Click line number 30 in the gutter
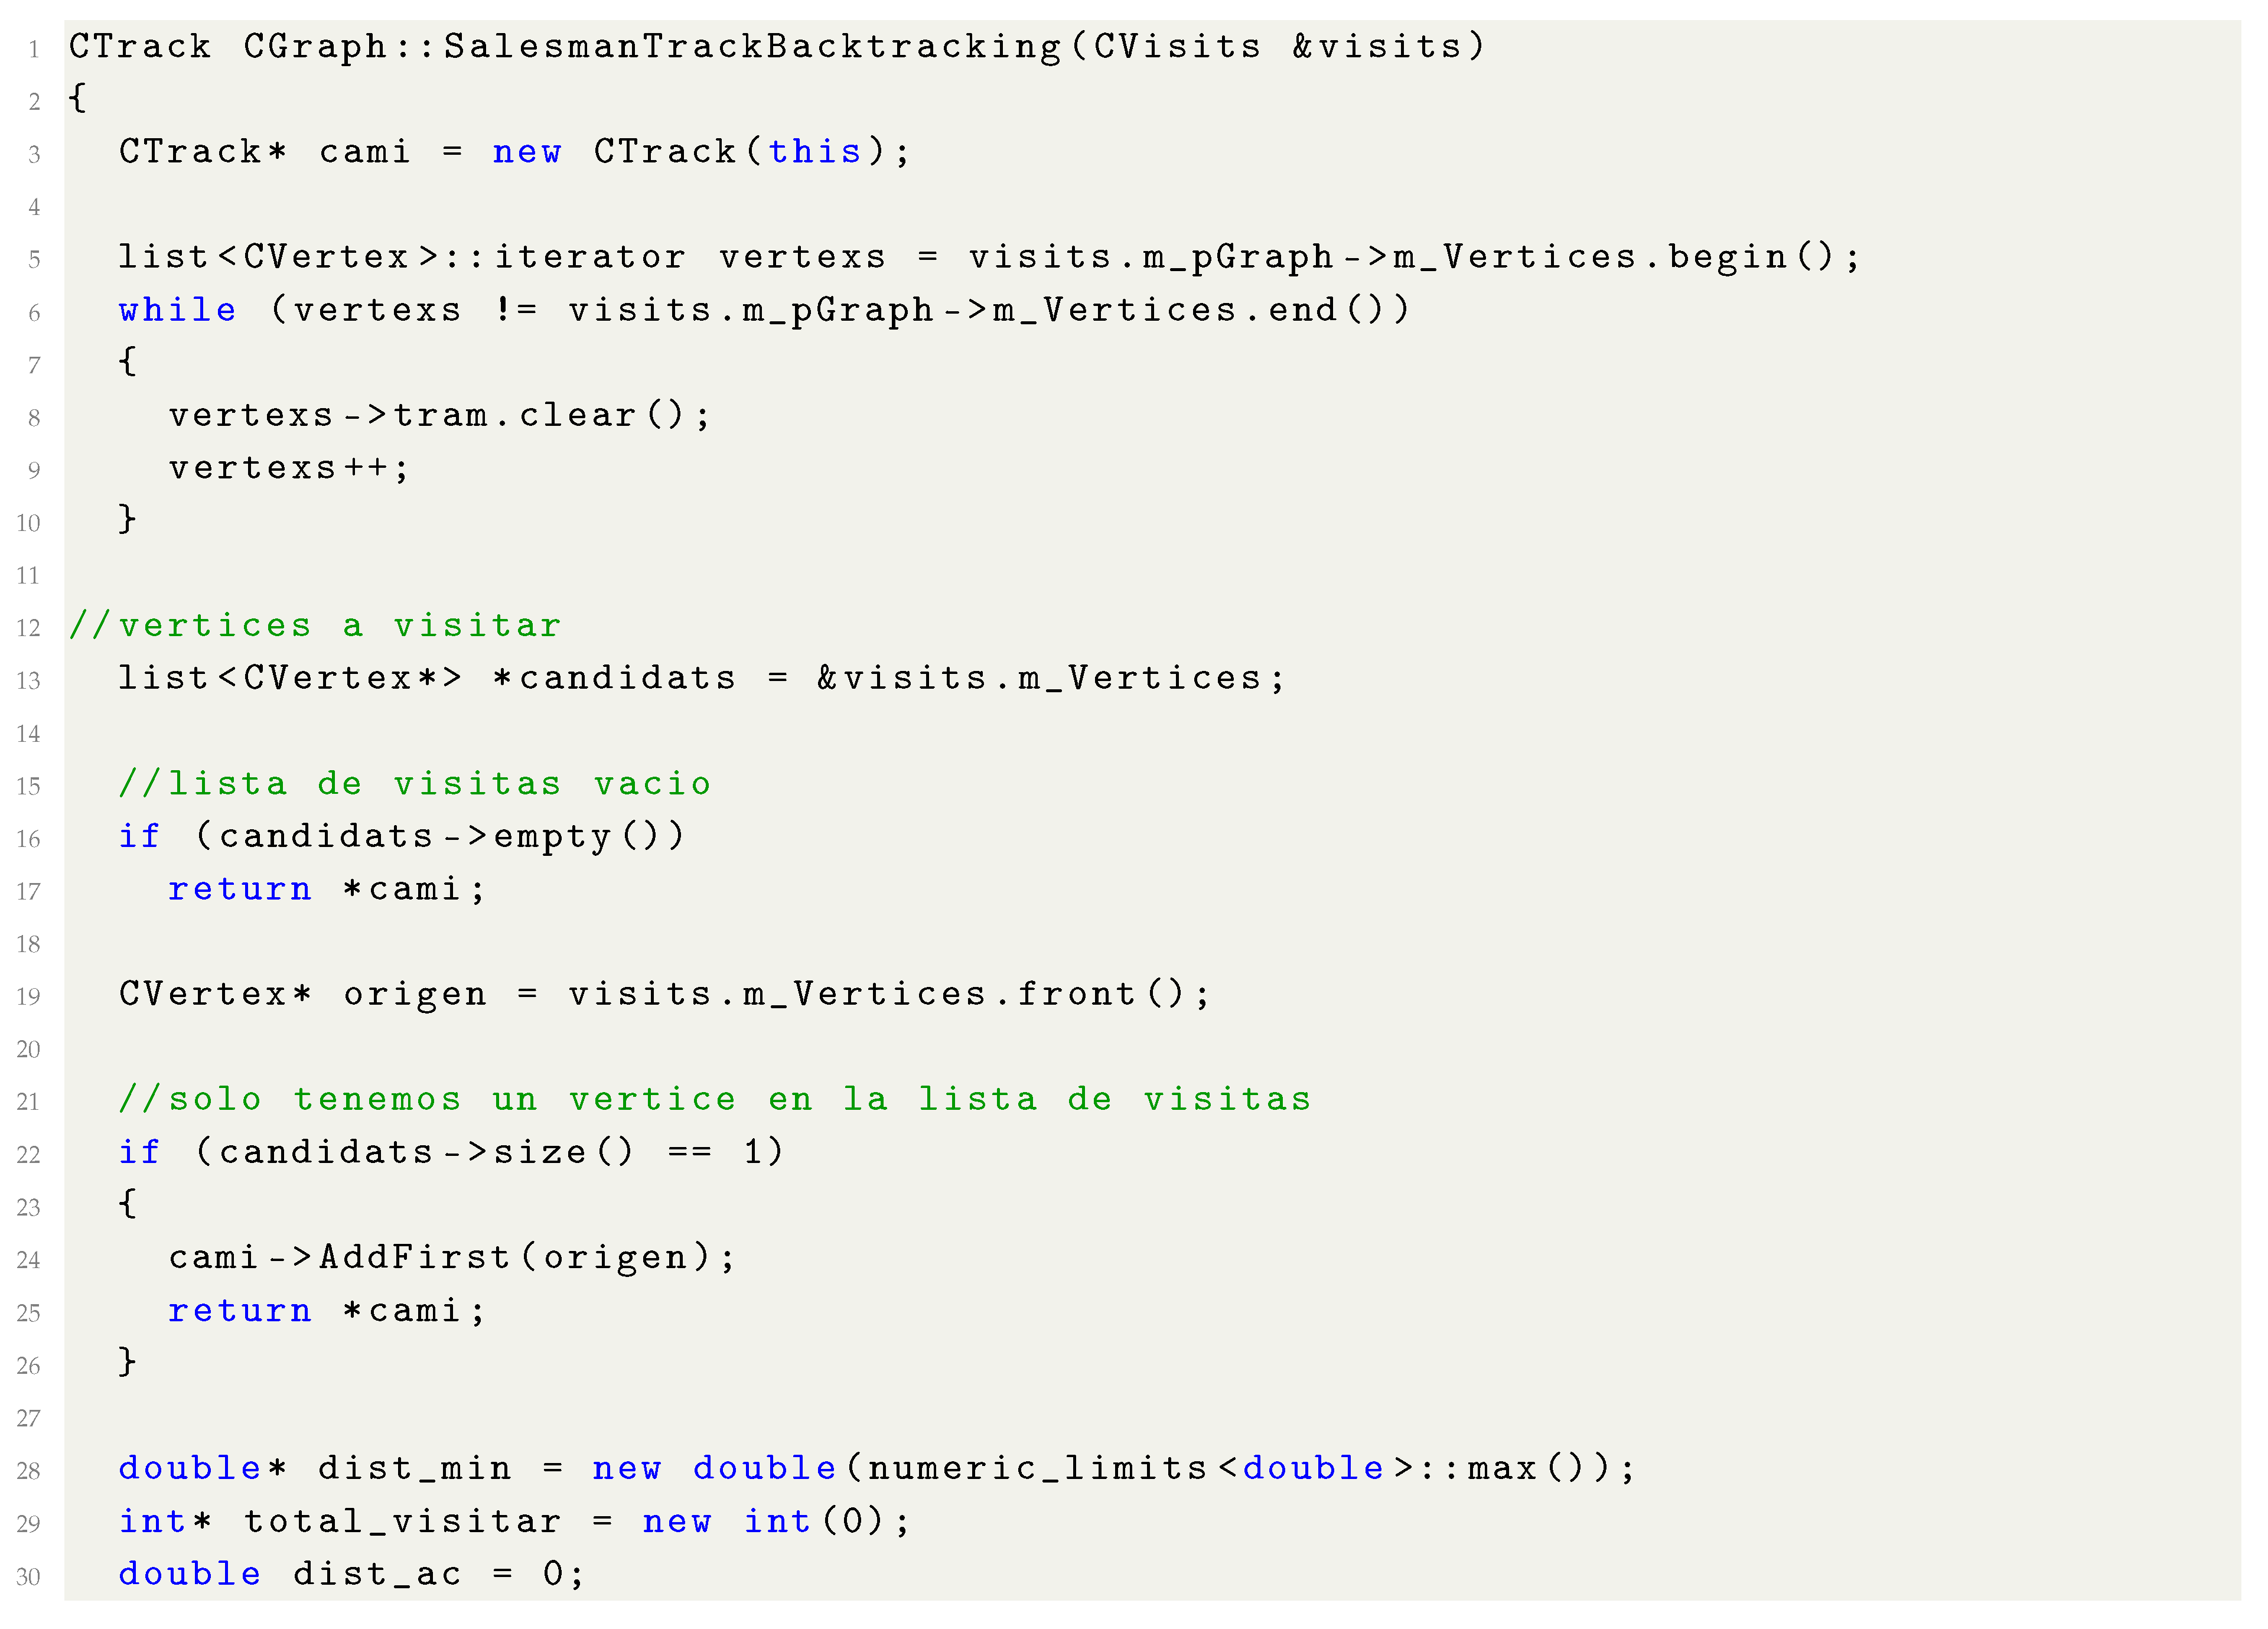 pos(28,1577)
